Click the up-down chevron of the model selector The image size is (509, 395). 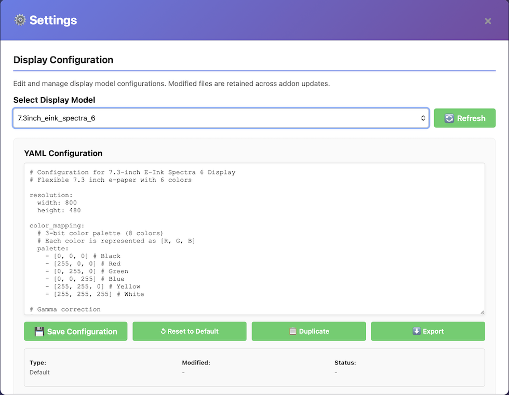coord(423,118)
